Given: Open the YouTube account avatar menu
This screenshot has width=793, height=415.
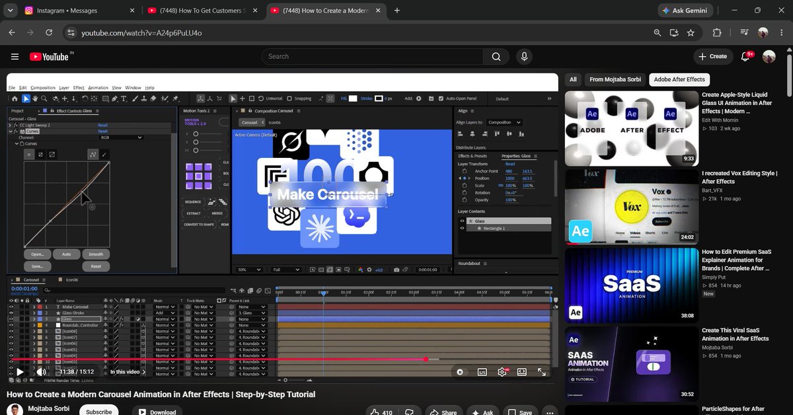Looking at the screenshot, I should 769,57.
